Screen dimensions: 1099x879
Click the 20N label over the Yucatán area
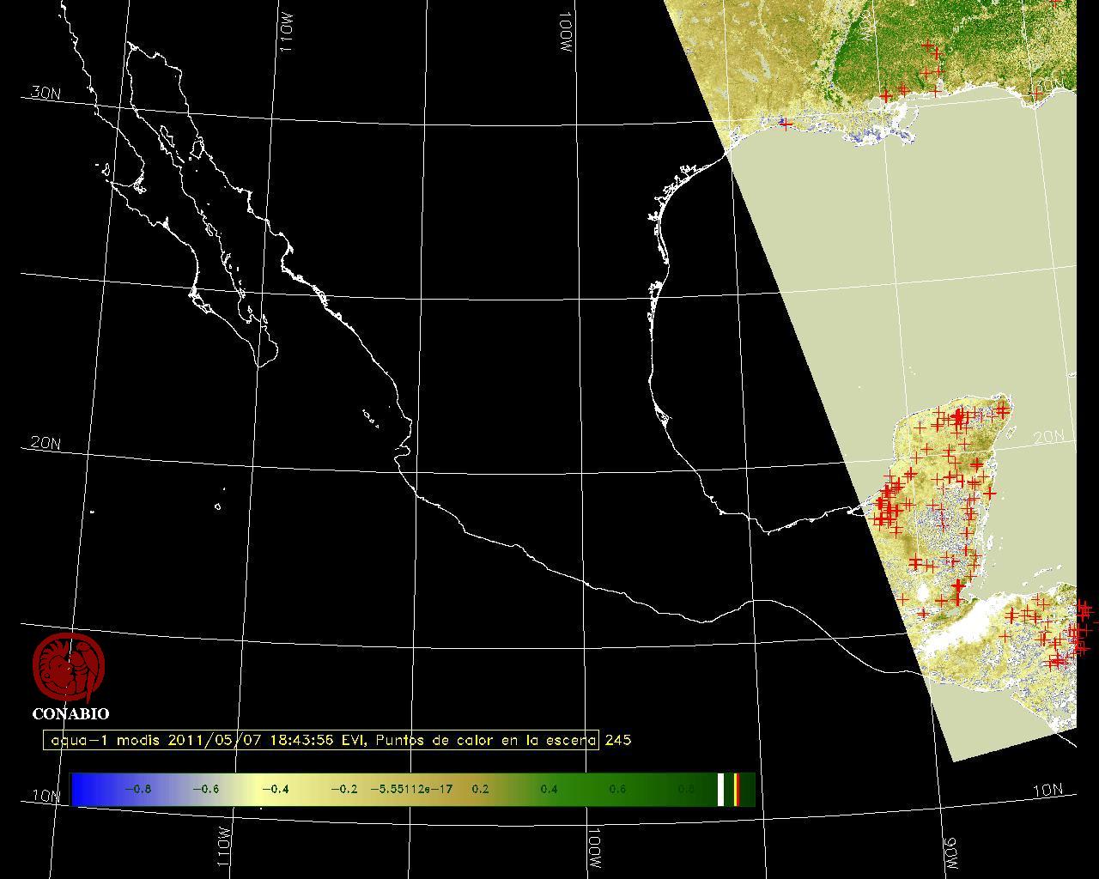coord(1048,438)
